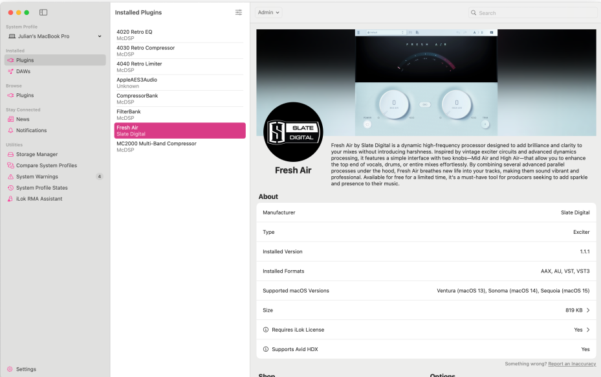Select FilterBank in the plugin list
The width and height of the screenshot is (601, 377).
(x=180, y=115)
